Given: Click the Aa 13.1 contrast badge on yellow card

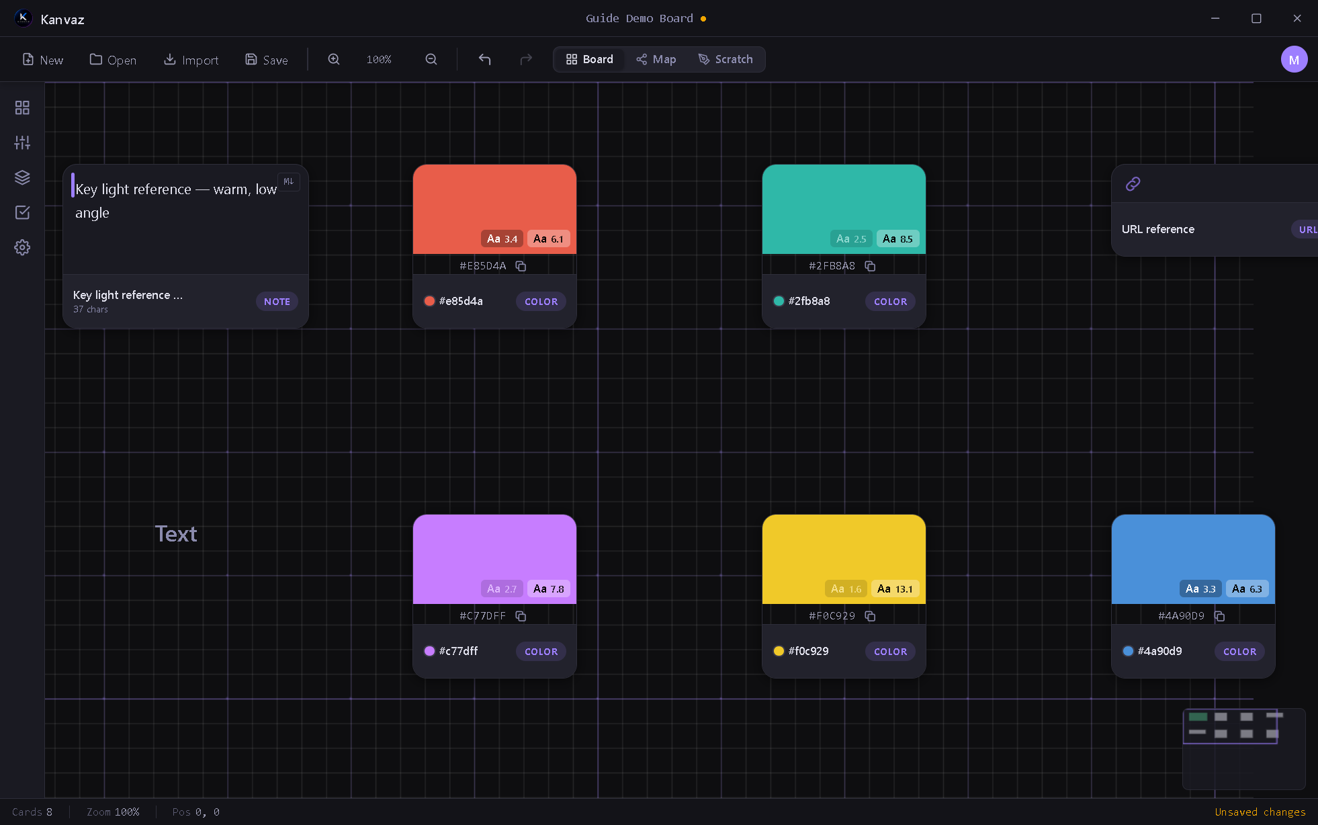Looking at the screenshot, I should pyautogui.click(x=895, y=589).
